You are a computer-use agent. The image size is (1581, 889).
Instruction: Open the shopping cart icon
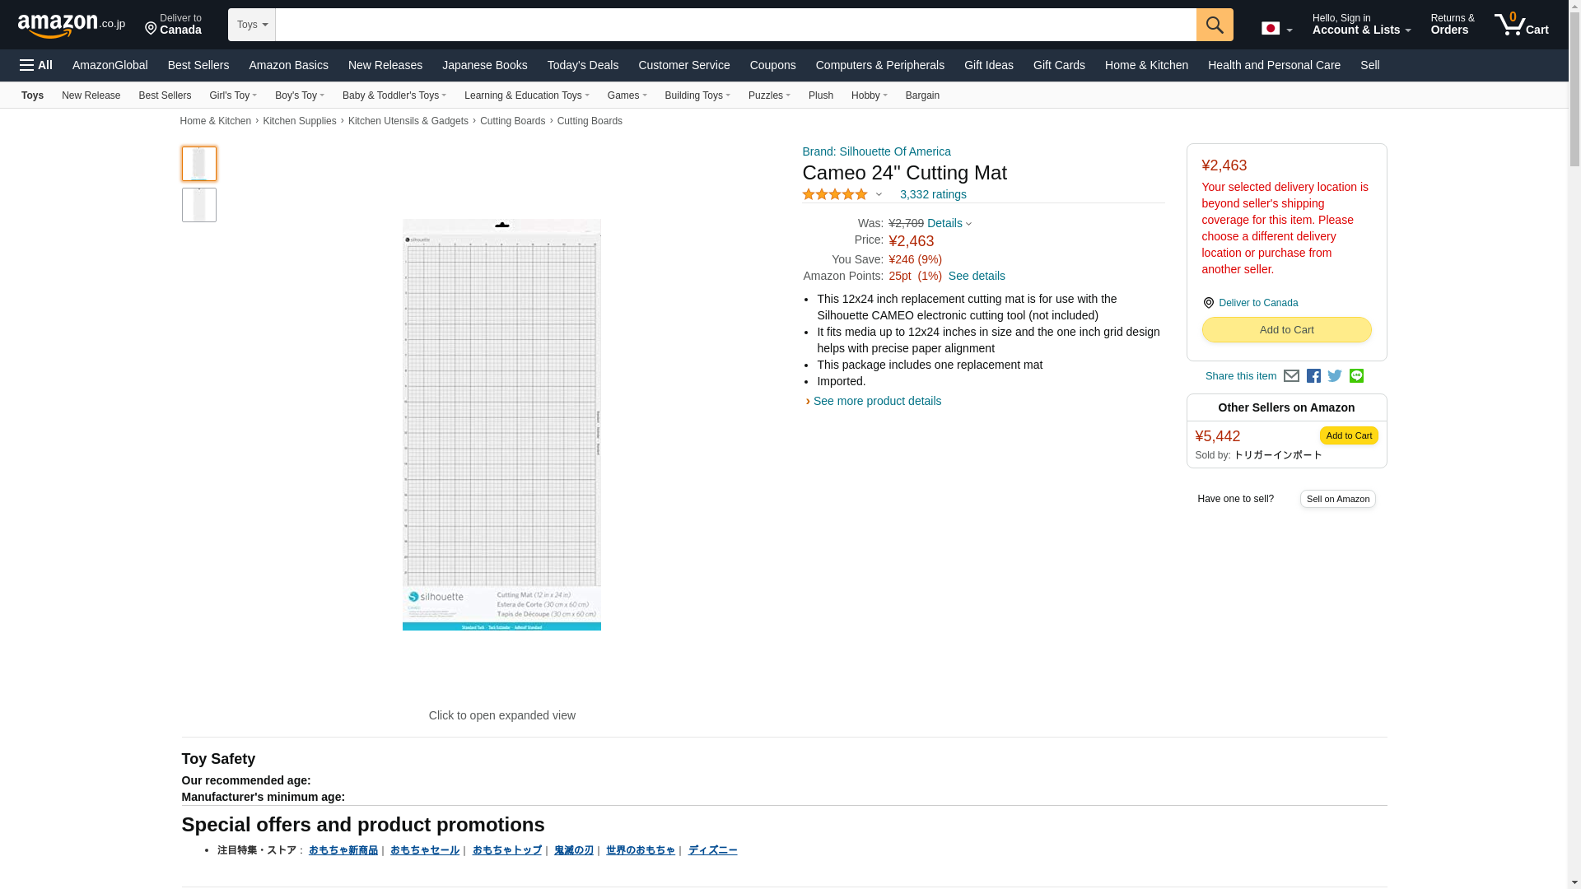point(1521,24)
